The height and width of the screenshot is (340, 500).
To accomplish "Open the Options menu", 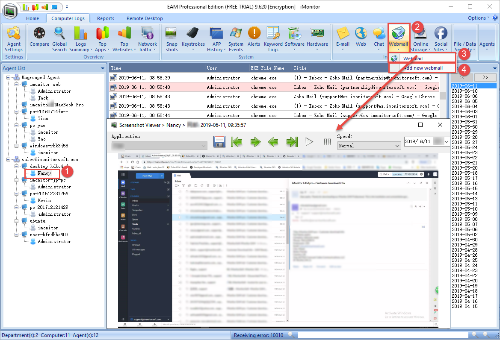I will coord(478,18).
